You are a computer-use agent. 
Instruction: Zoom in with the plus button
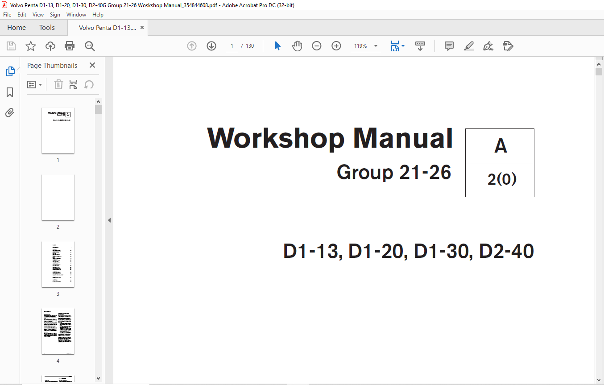pyautogui.click(x=336, y=46)
